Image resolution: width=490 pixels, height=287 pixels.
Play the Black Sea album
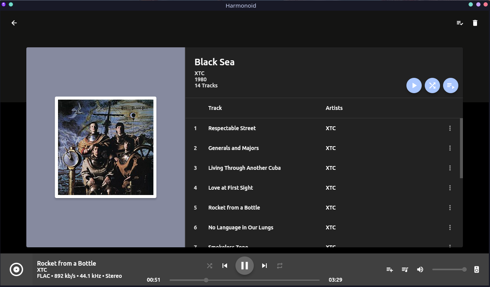pos(414,85)
